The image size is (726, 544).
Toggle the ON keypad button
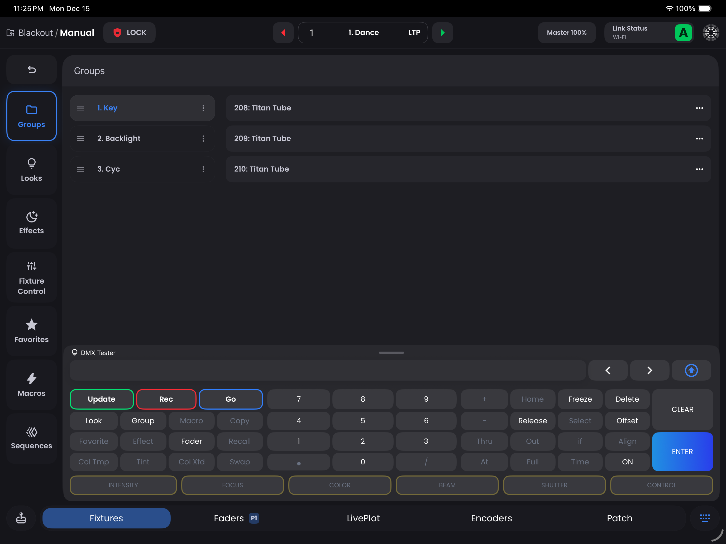point(627,462)
